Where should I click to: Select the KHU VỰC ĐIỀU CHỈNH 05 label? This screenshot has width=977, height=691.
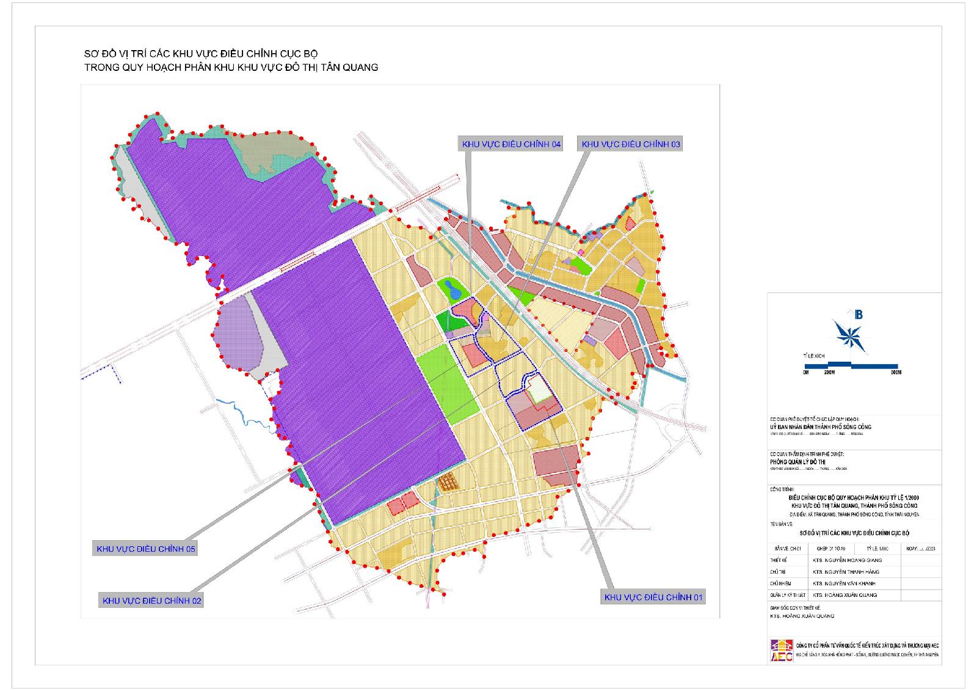click(145, 549)
